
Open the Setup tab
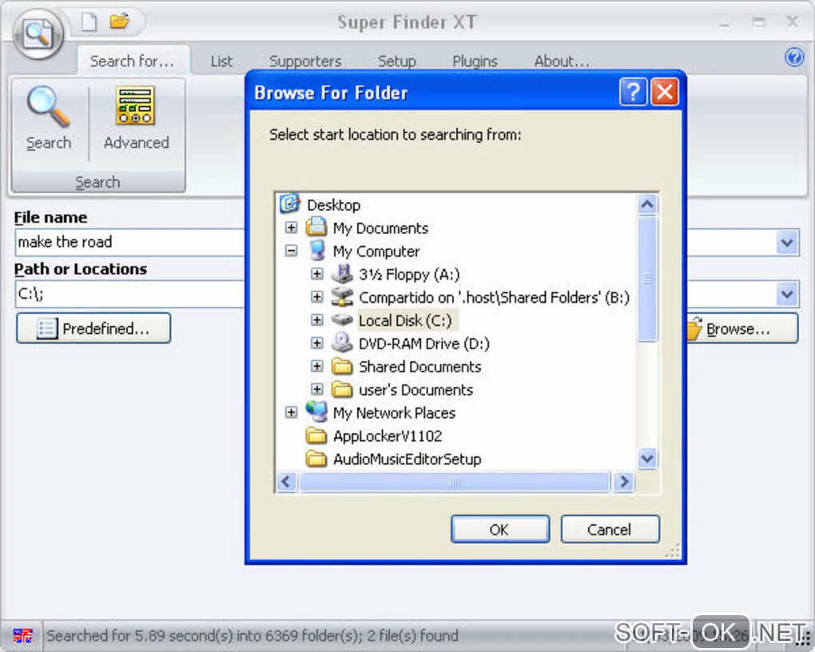tap(396, 62)
